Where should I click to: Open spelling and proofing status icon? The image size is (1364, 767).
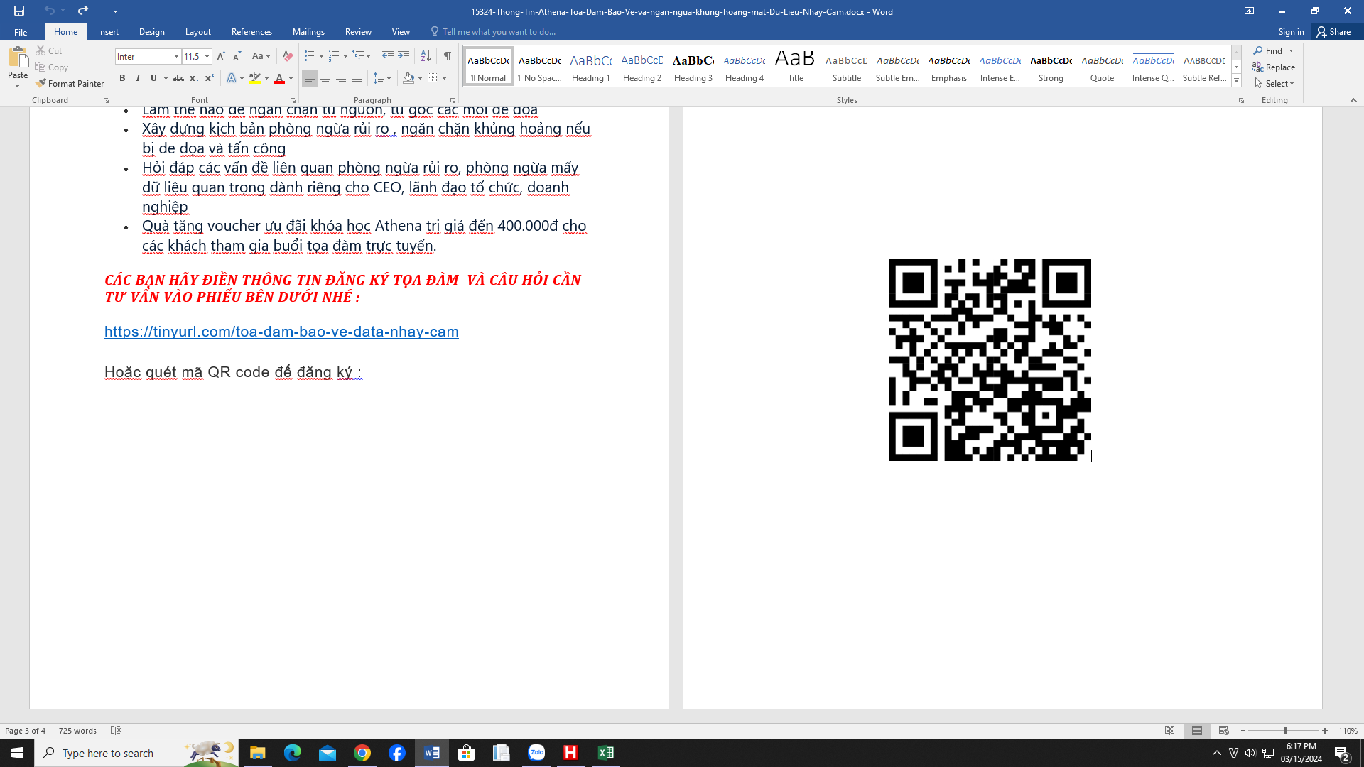point(116,730)
